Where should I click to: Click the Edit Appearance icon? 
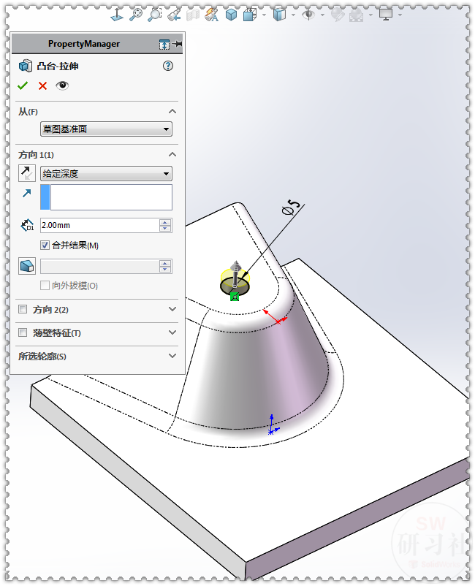pyautogui.click(x=338, y=15)
